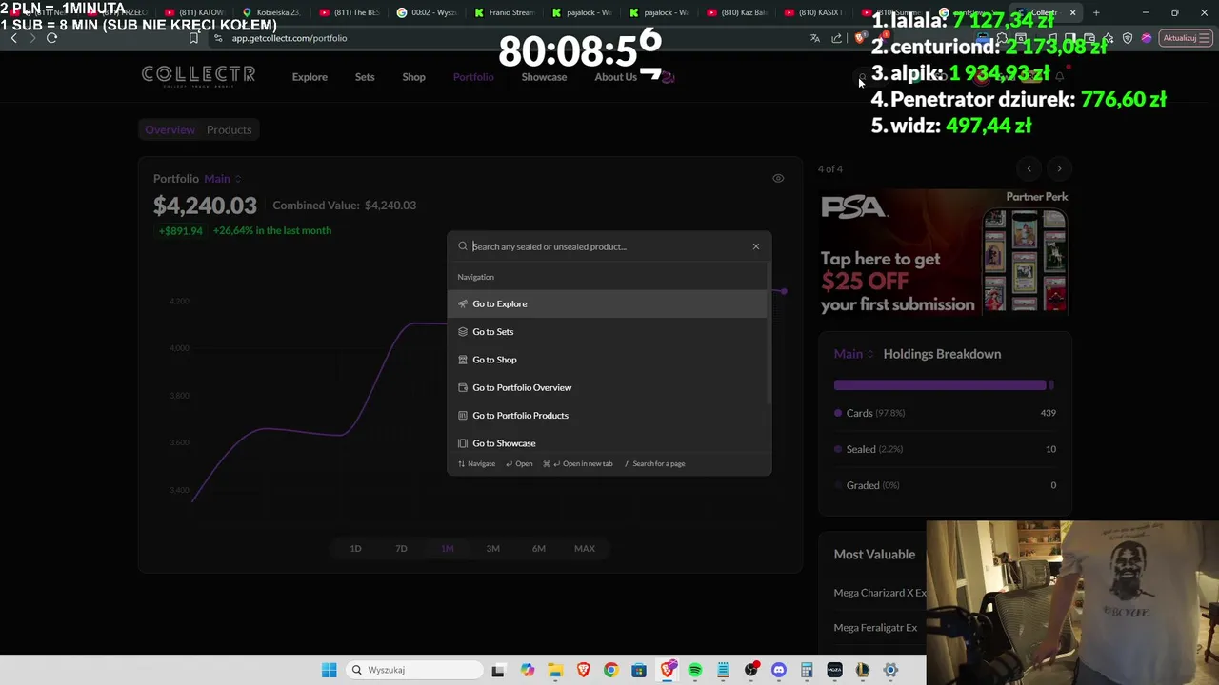This screenshot has height=685, width=1219.
Task: Open the Windows Start menu
Action: 329,670
